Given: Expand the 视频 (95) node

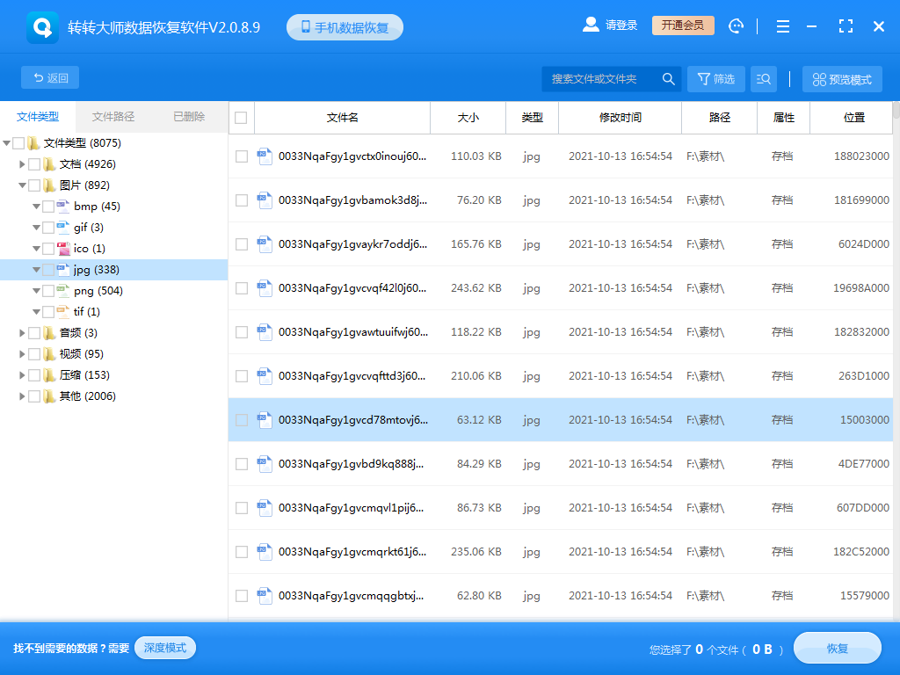Looking at the screenshot, I should pyautogui.click(x=22, y=353).
